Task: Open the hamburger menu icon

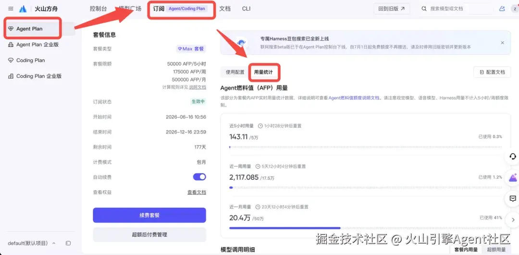Action: pos(11,9)
